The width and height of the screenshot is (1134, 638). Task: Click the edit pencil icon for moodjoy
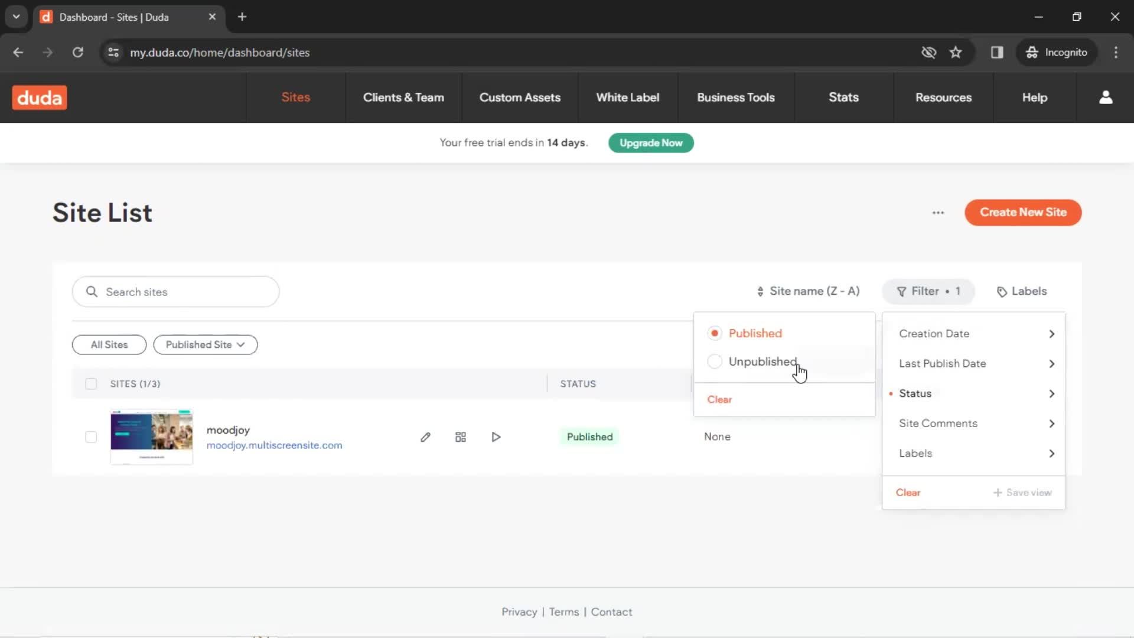click(425, 437)
